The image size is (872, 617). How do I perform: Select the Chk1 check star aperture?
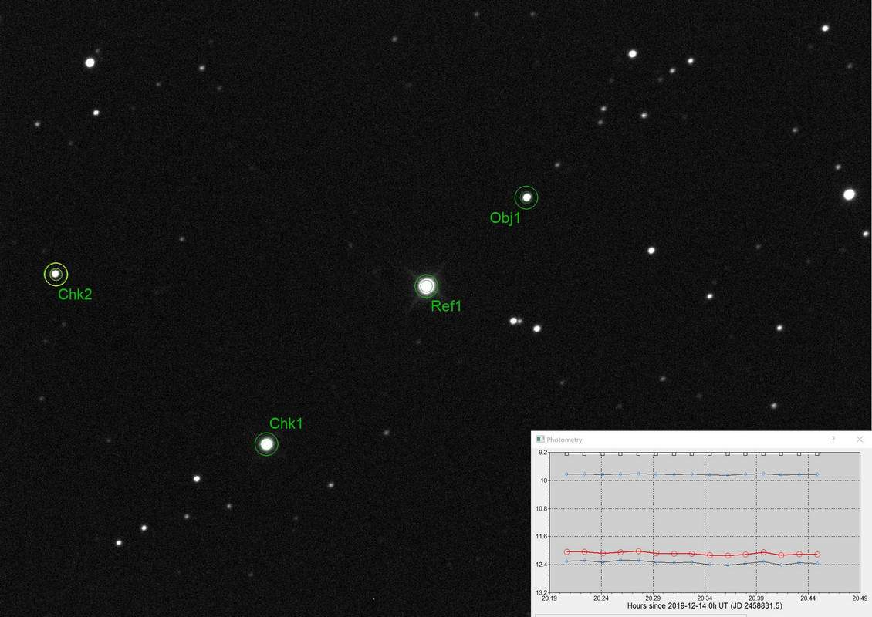[x=266, y=444]
